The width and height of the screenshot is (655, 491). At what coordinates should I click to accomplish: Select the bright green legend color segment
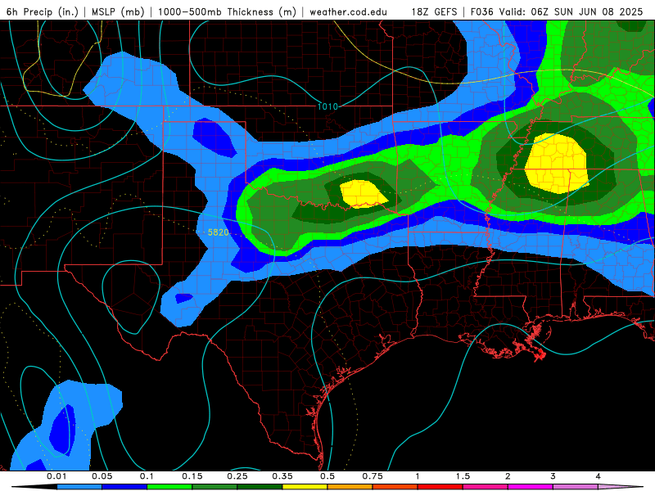click(x=169, y=487)
